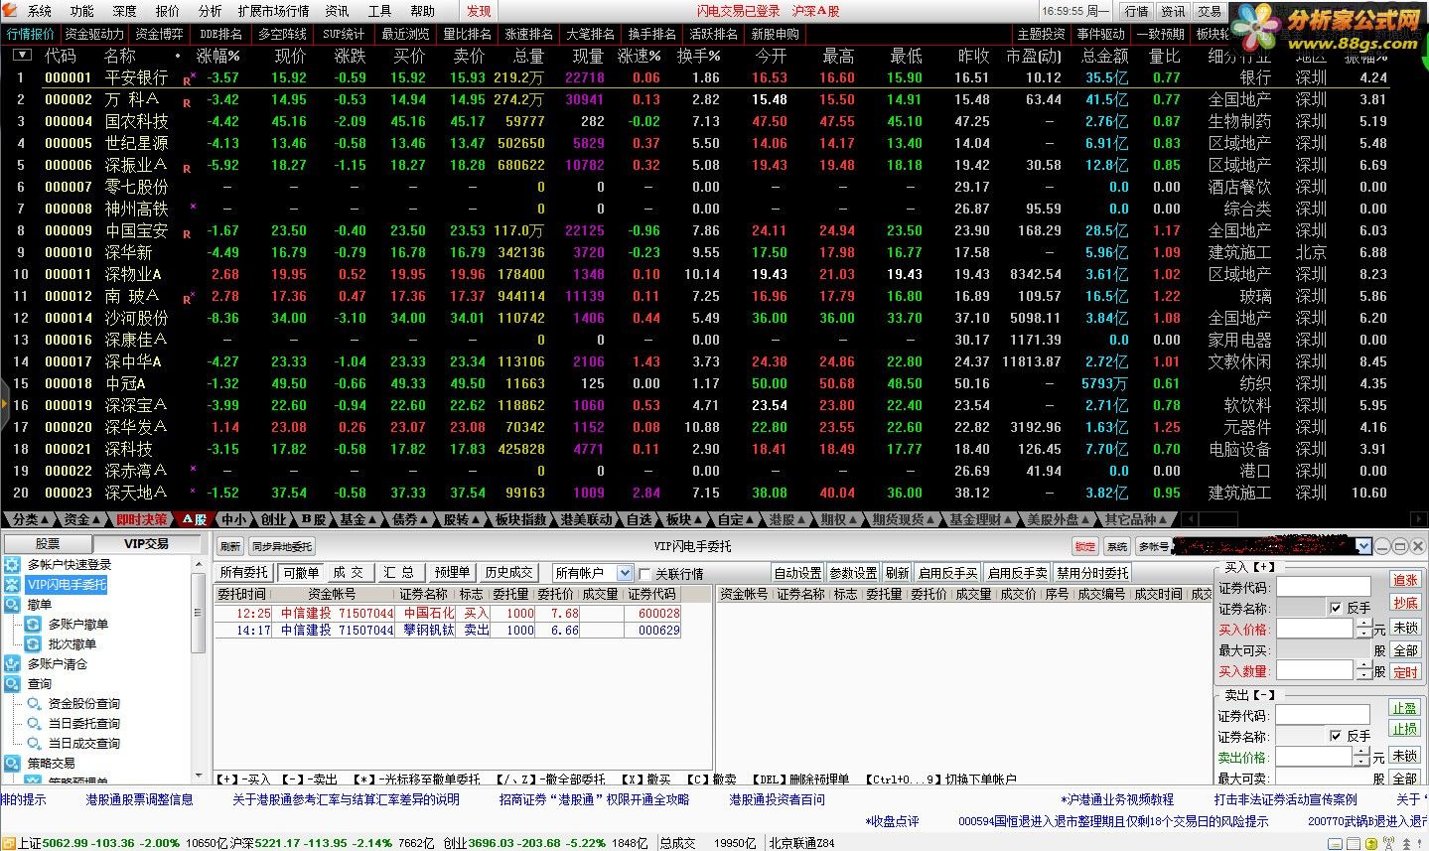Collapse the 撤单 tree node
Image resolution: width=1429 pixels, height=851 pixels.
pyautogui.click(x=12, y=605)
